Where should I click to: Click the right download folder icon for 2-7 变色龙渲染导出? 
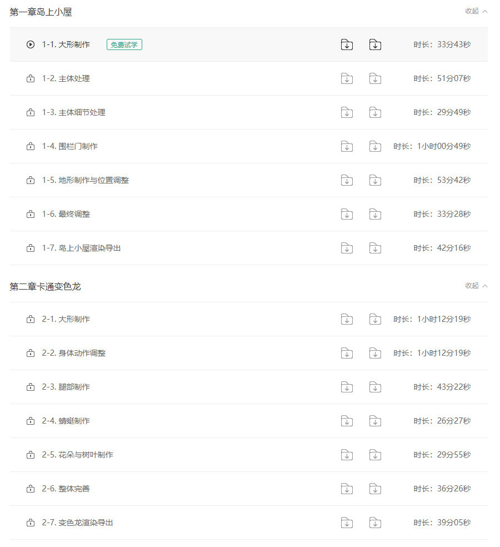pos(375,523)
